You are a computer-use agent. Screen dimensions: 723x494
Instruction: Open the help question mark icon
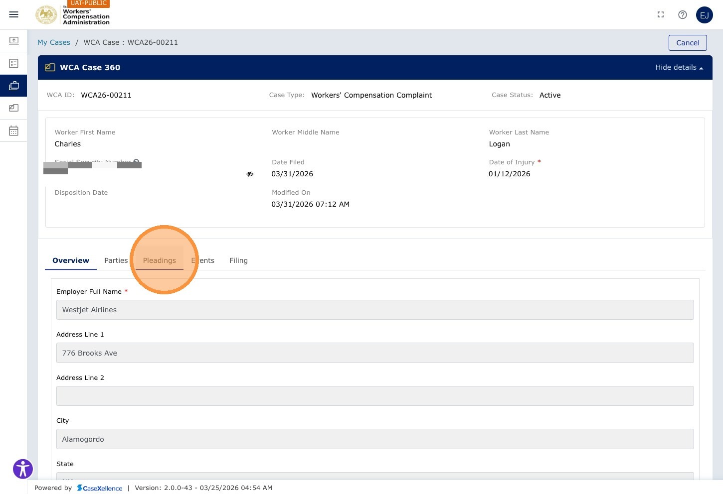[683, 15]
